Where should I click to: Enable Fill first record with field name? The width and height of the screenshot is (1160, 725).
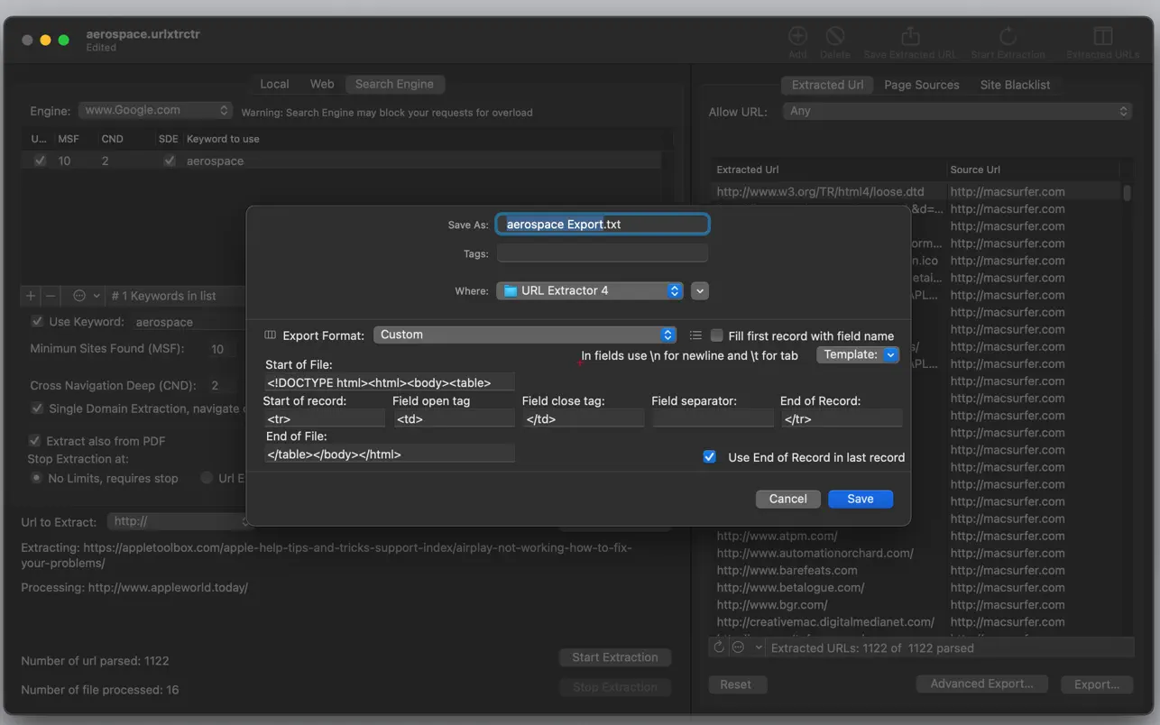click(x=717, y=335)
